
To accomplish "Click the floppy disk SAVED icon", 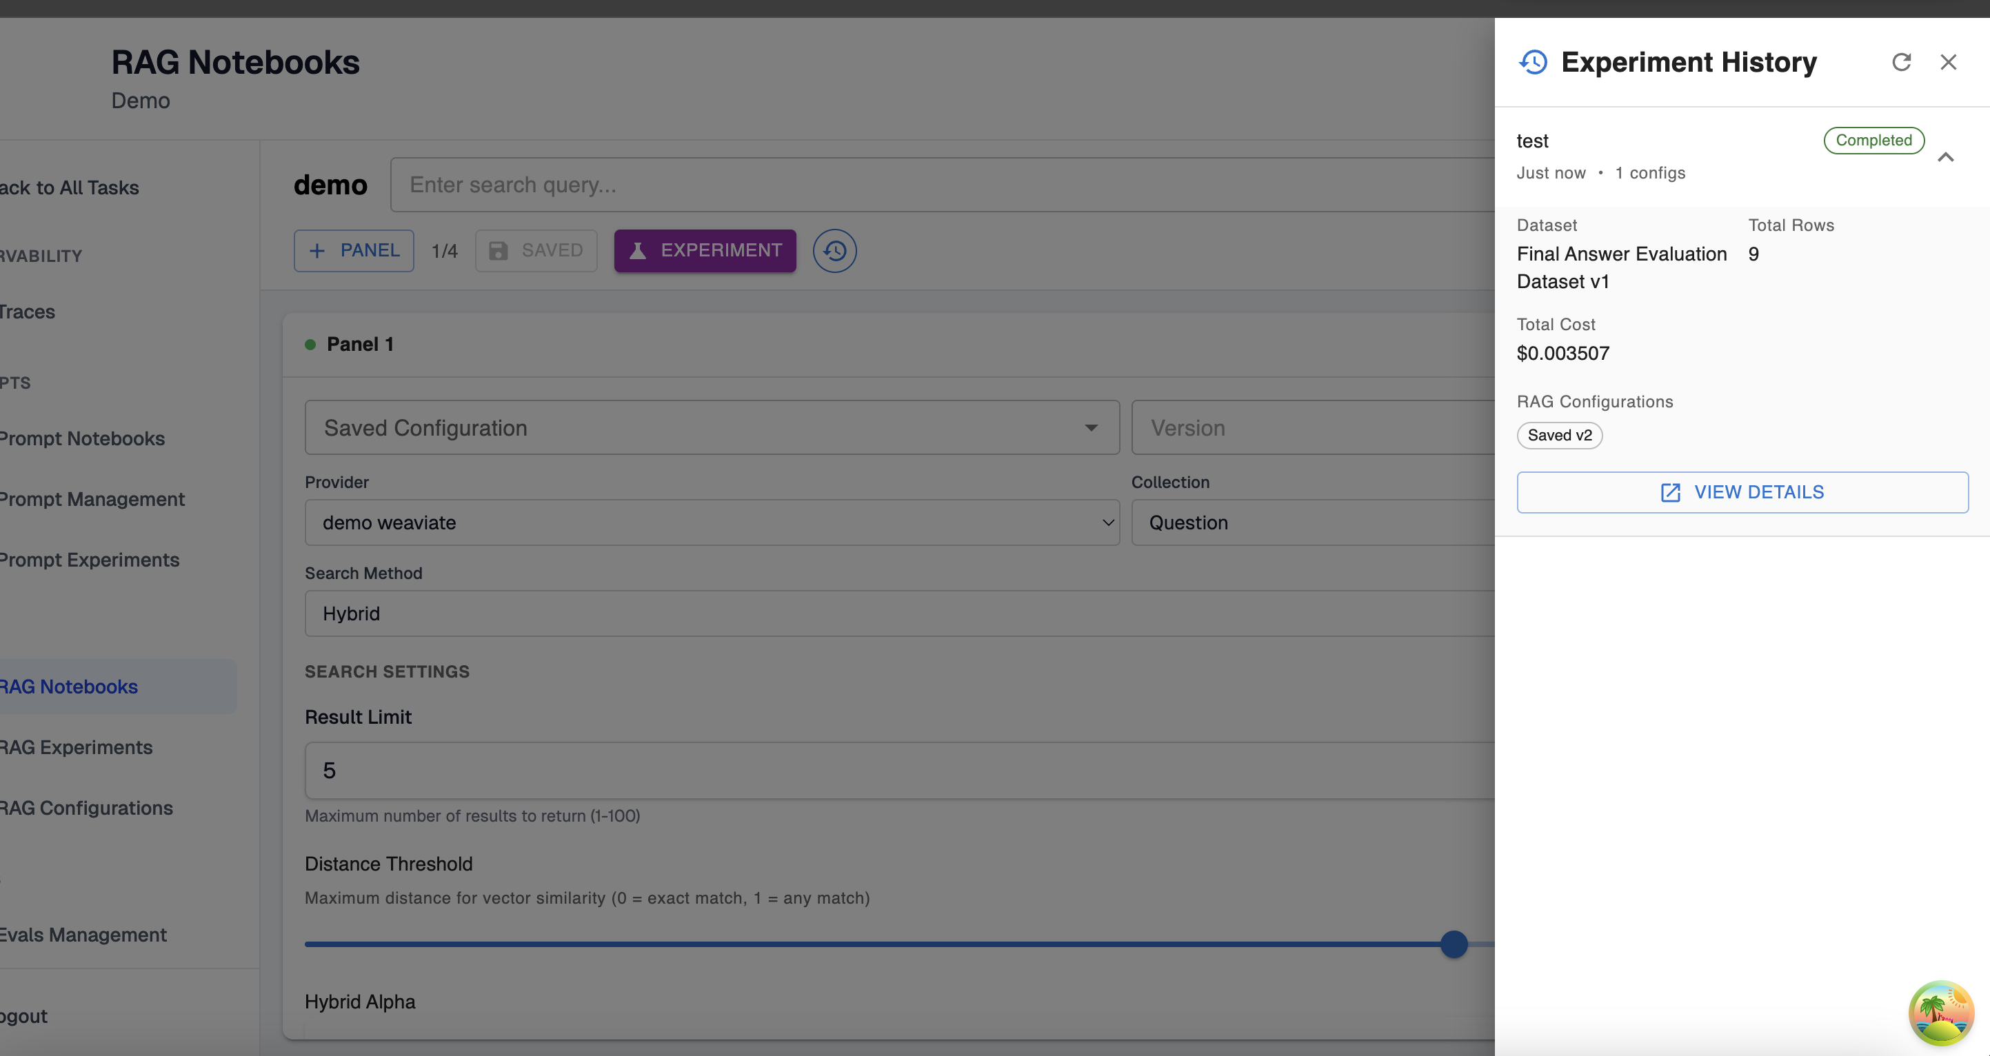I will coord(499,250).
